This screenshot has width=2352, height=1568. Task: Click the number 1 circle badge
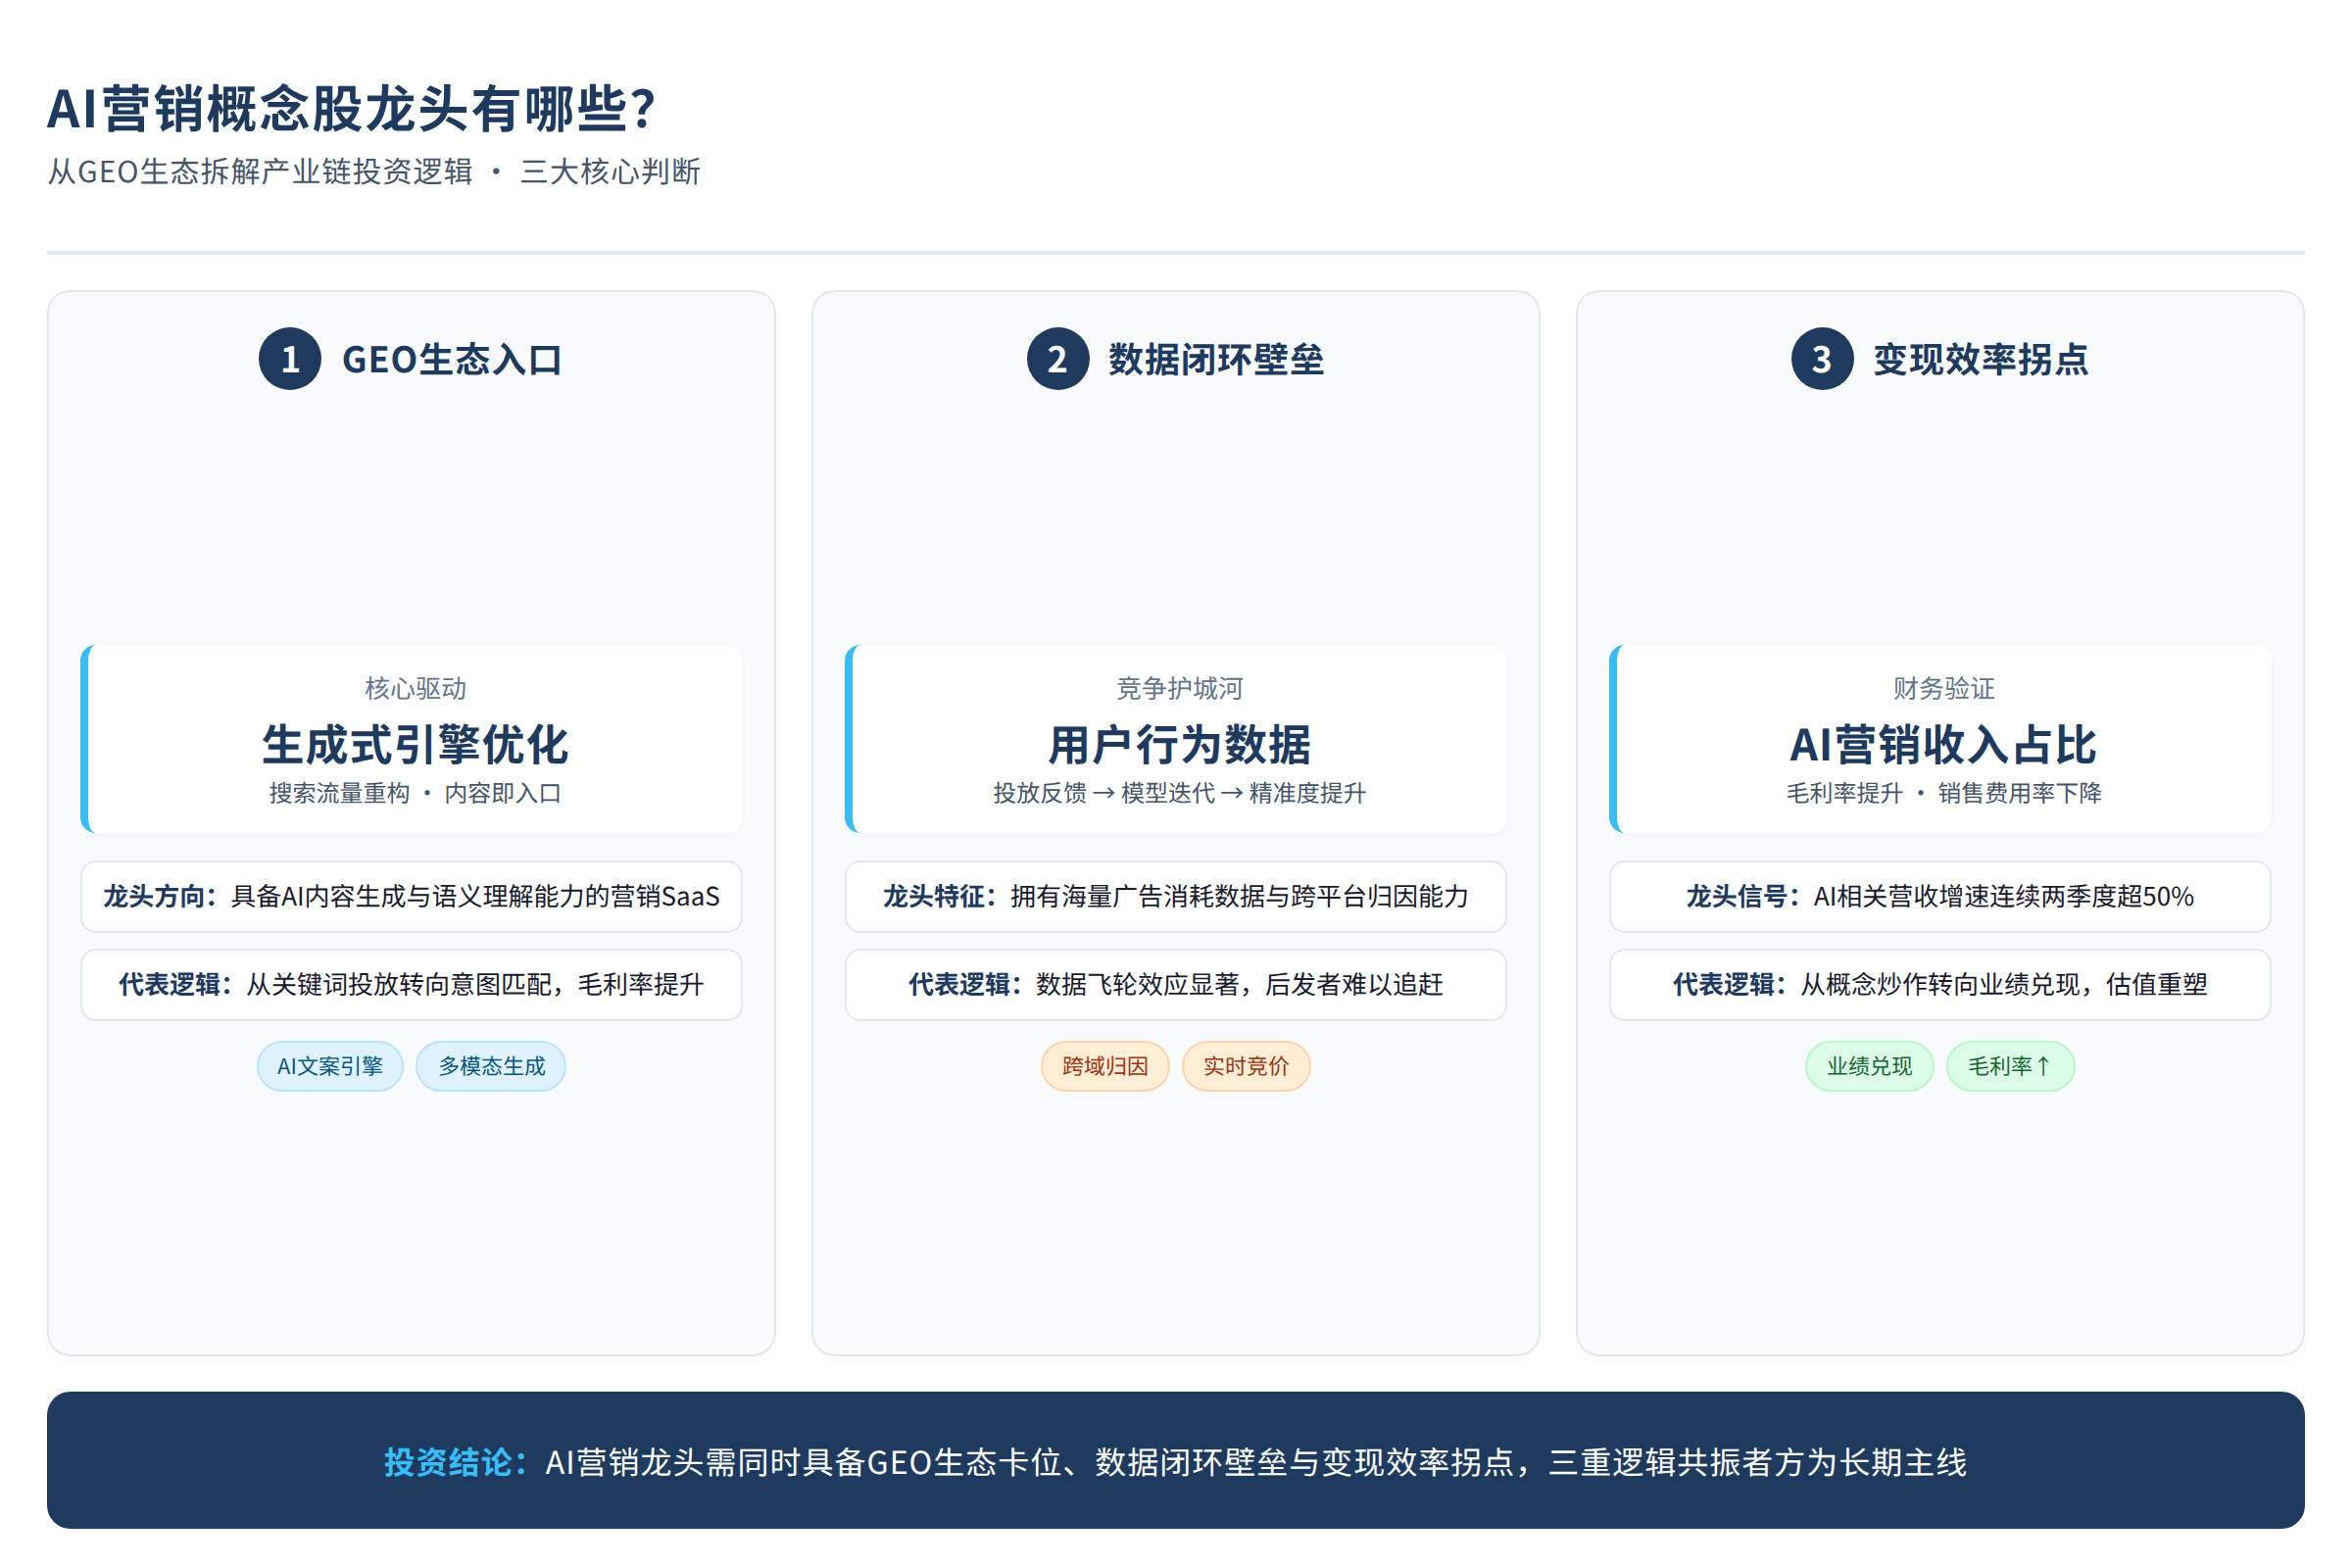(x=290, y=359)
